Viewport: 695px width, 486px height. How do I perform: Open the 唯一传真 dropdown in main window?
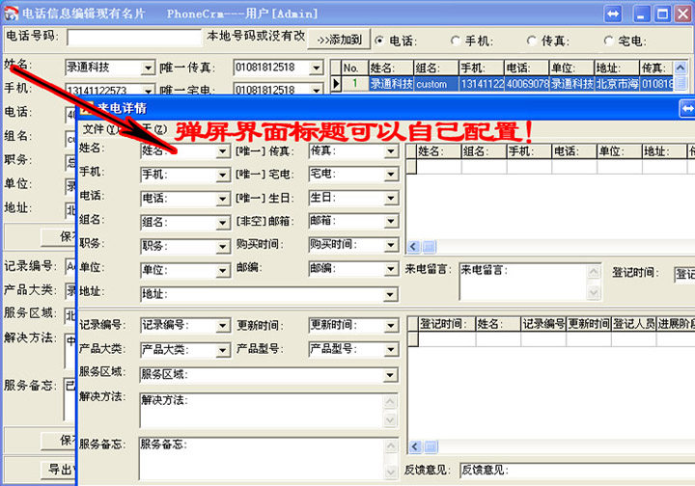coord(317,68)
